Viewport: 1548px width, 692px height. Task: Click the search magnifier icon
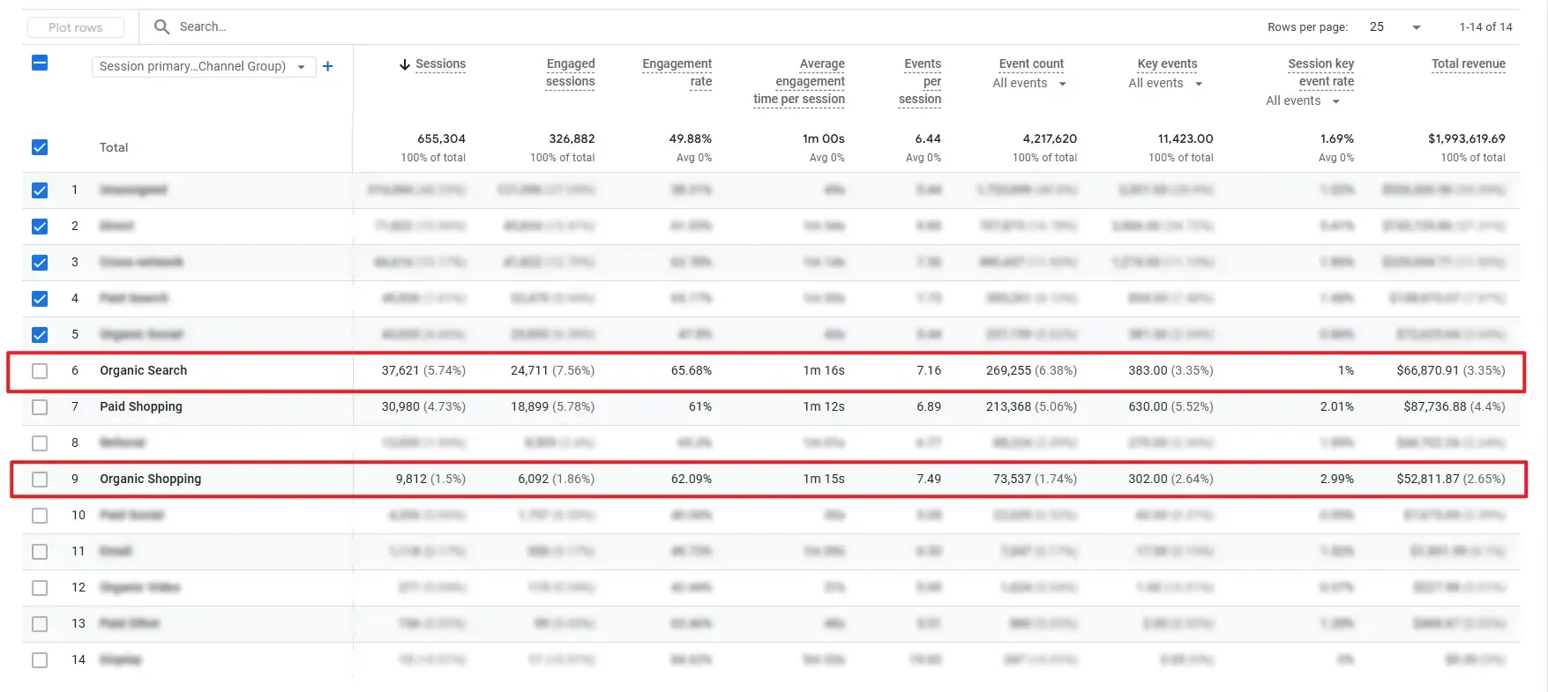[161, 27]
